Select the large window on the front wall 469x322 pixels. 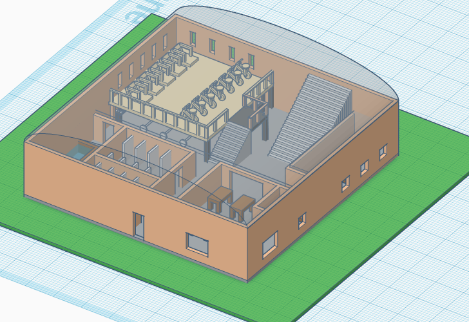click(197, 244)
